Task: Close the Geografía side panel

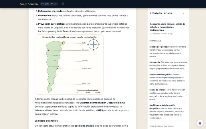Action: point(184,13)
